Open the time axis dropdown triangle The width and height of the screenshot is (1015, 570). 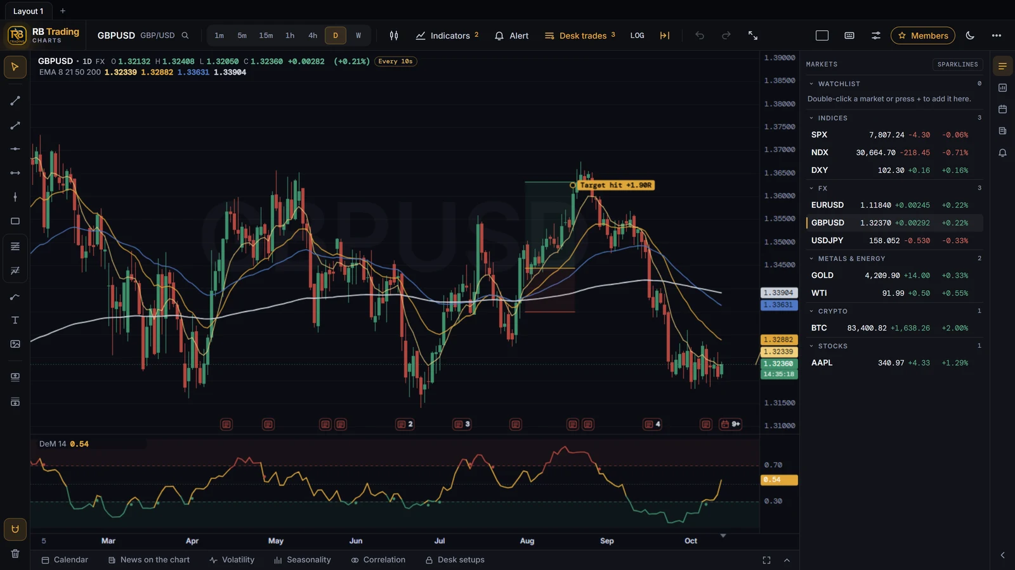click(x=723, y=536)
